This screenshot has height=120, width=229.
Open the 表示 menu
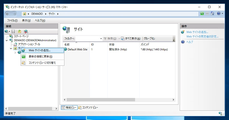pyautogui.click(x=26, y=20)
